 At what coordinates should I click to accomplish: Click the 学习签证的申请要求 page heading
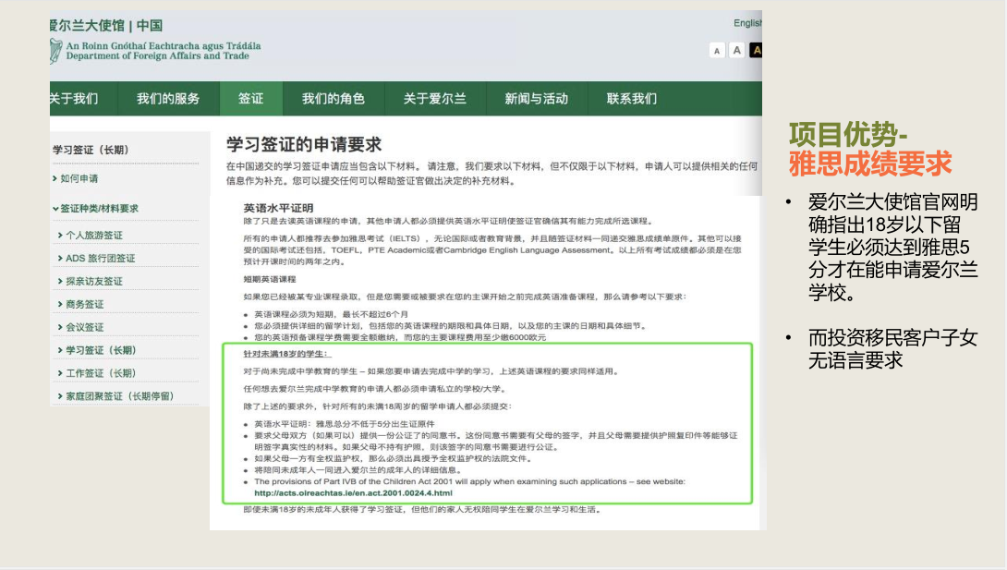tap(304, 144)
